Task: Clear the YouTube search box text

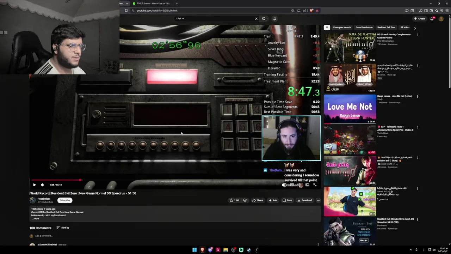Action: [256, 19]
